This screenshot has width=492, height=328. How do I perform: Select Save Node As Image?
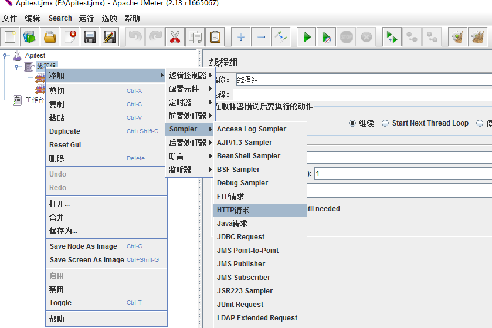pos(106,246)
